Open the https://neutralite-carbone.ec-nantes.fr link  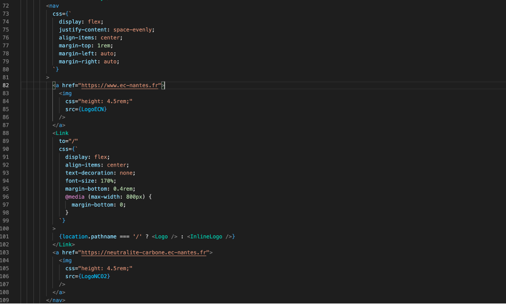(144, 252)
